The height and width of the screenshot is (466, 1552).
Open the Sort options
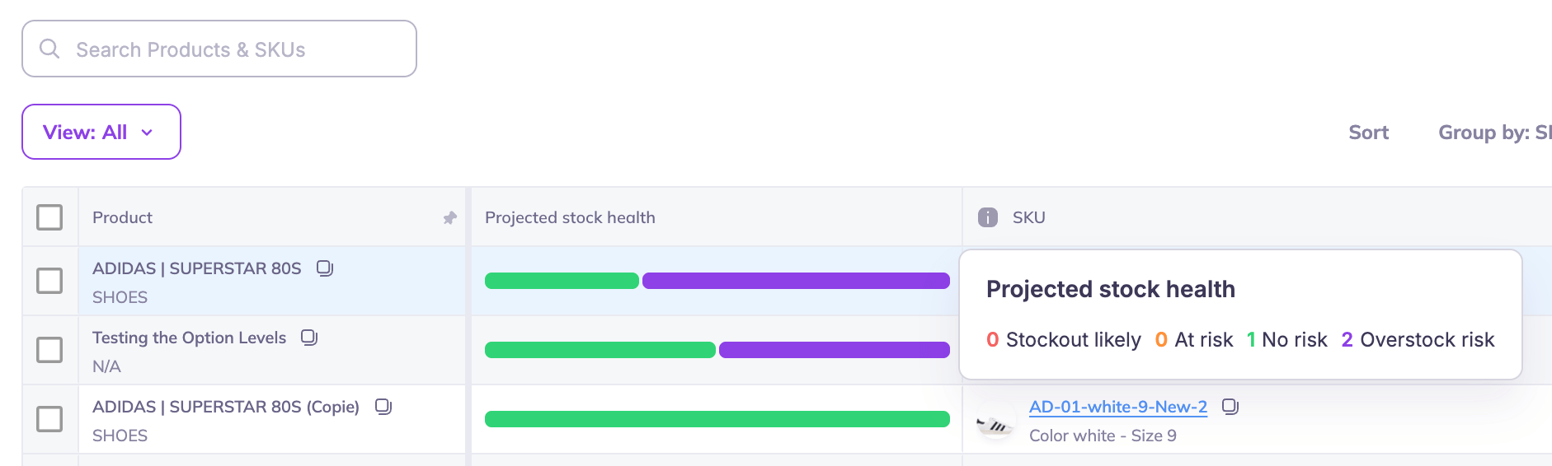pyautogui.click(x=1368, y=133)
